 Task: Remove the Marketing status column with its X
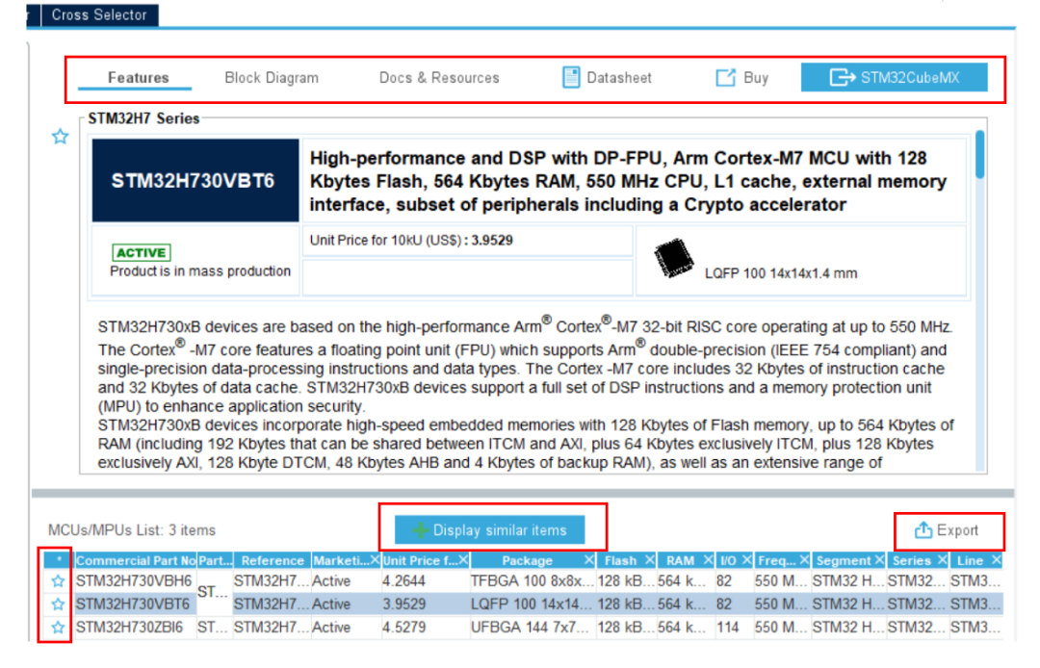pos(374,560)
